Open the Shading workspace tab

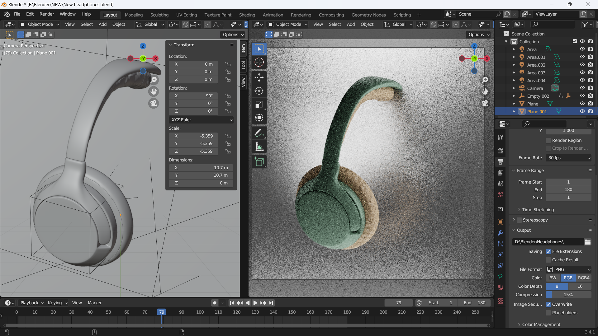click(x=247, y=15)
